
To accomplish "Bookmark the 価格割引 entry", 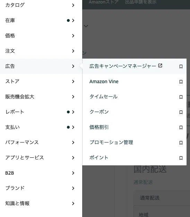I will click(181, 127).
